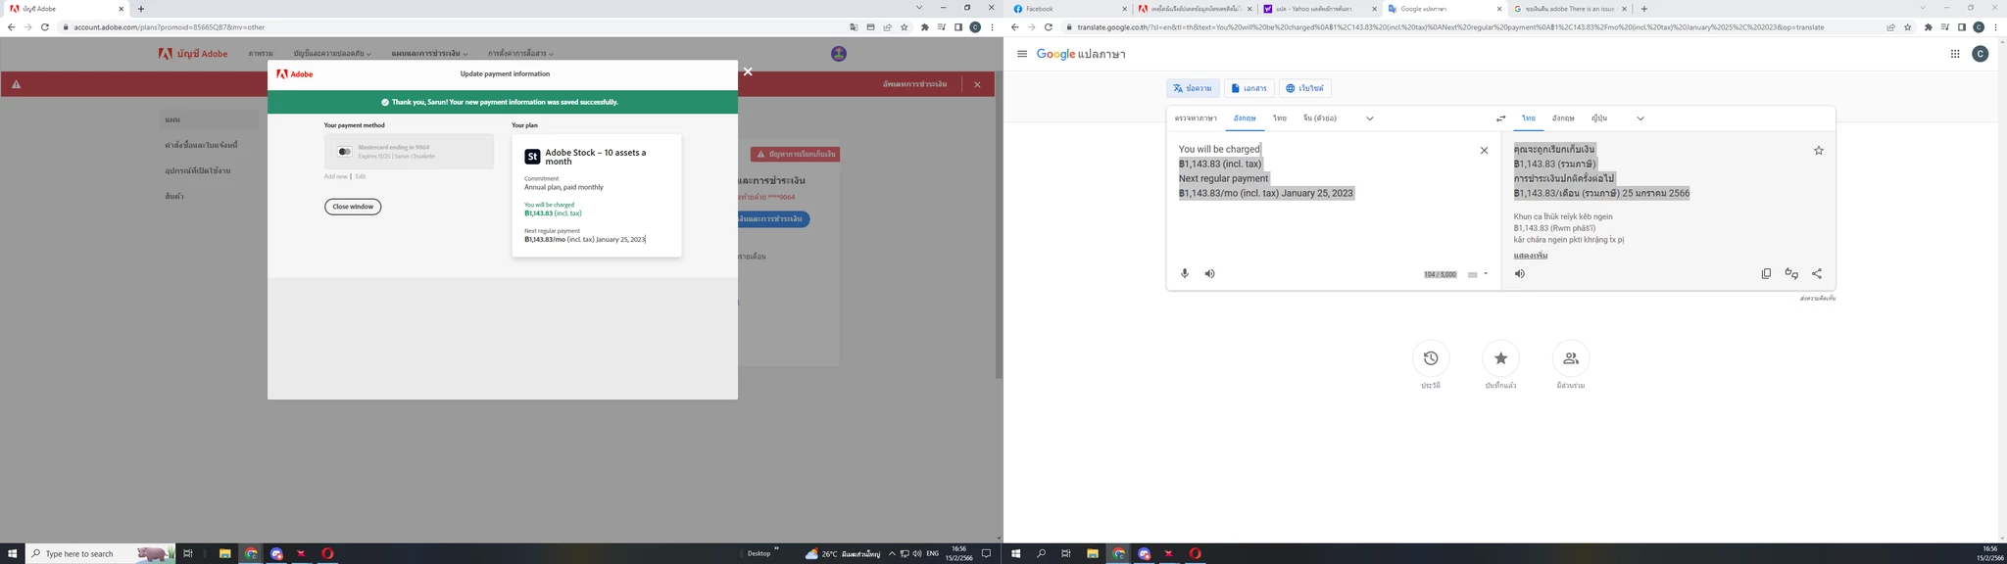Viewport: 2007px width, 564px height.
Task: Open a new tab in the Translate browser window
Action: [x=1643, y=9]
